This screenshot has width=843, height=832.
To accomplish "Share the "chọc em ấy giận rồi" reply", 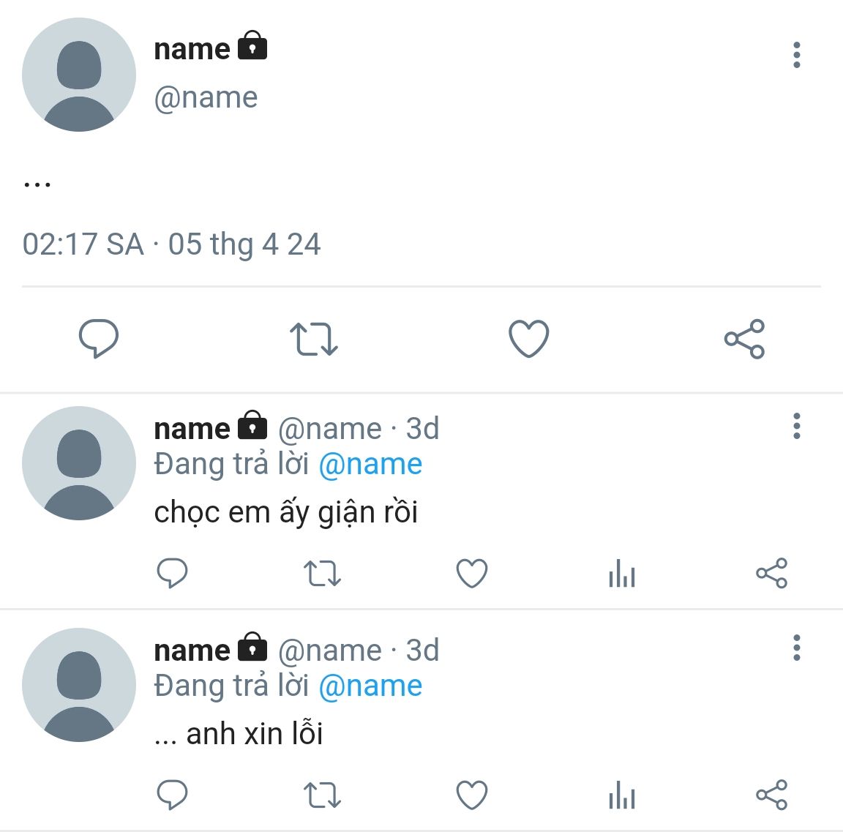I will 771,573.
